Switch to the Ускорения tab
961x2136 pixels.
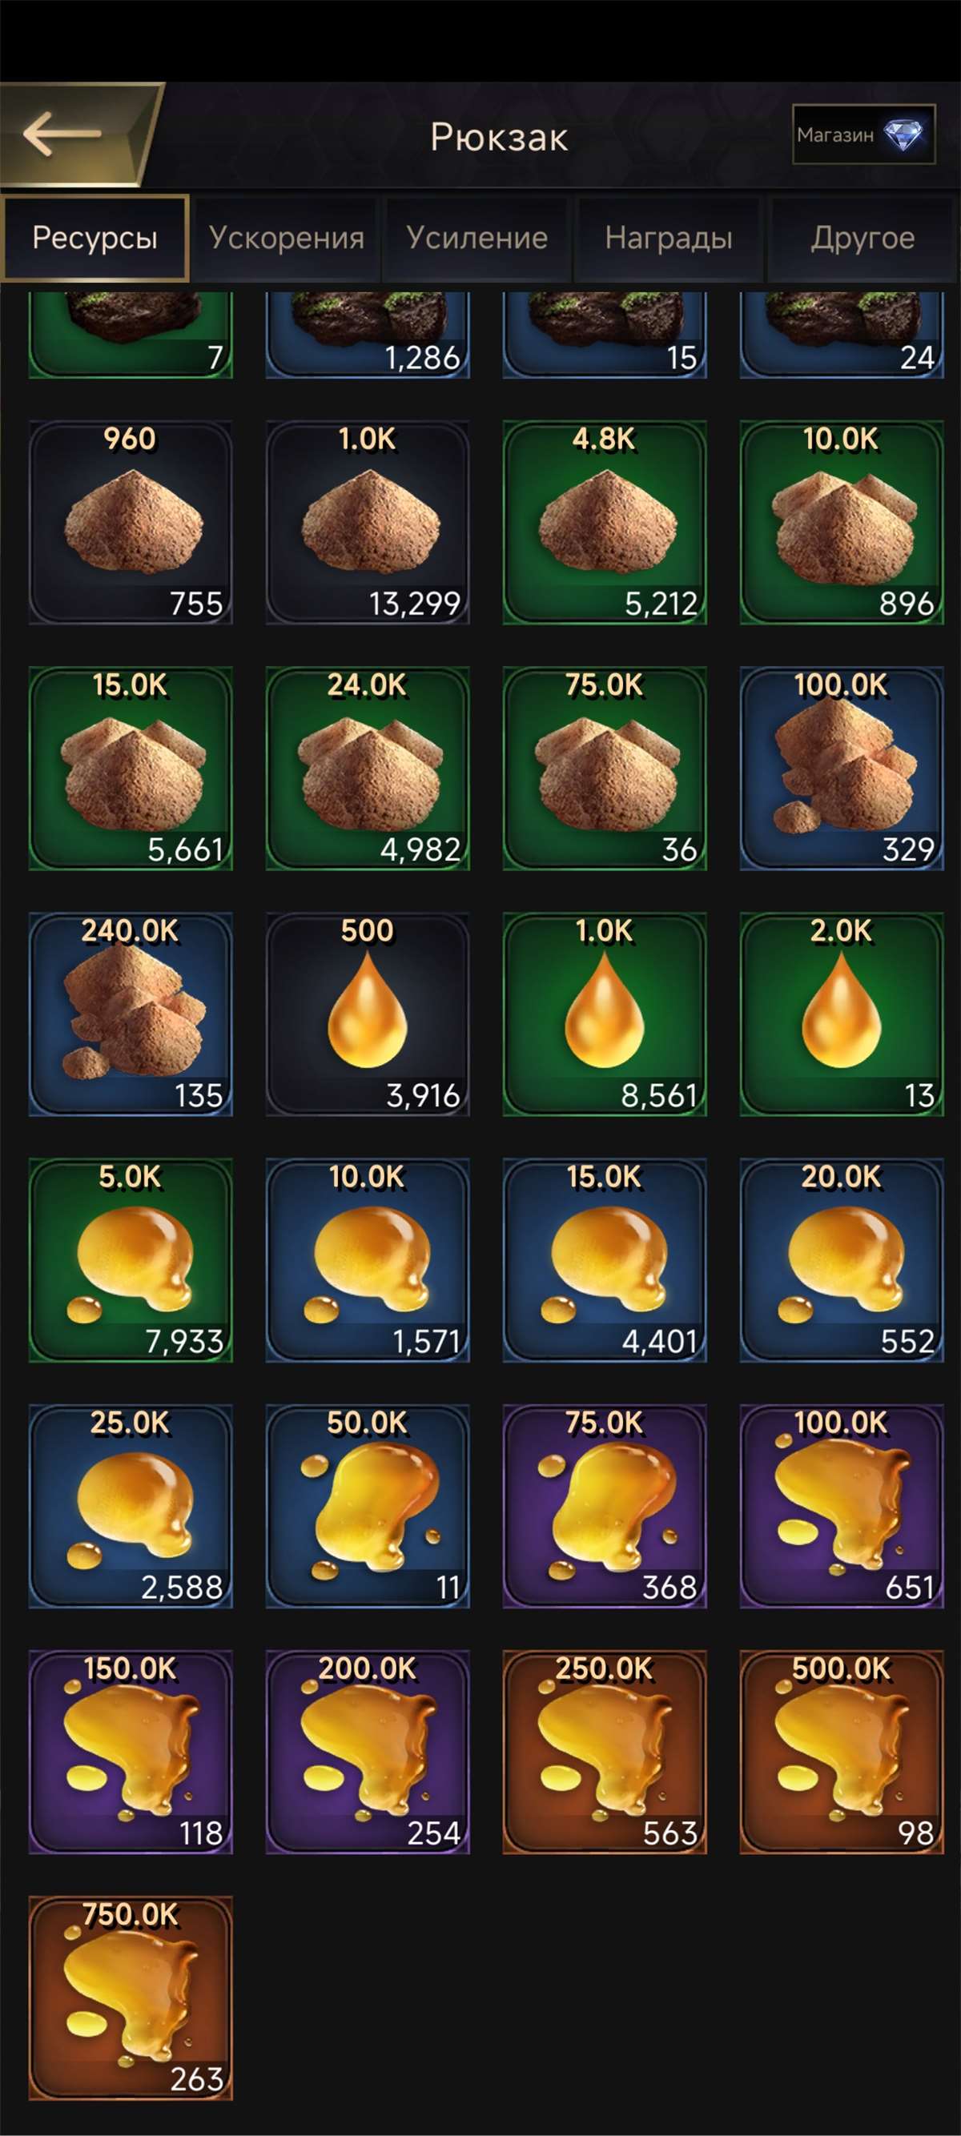(286, 239)
